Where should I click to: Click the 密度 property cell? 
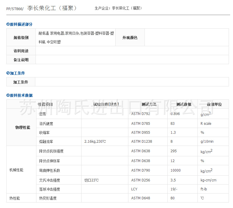point(59,114)
